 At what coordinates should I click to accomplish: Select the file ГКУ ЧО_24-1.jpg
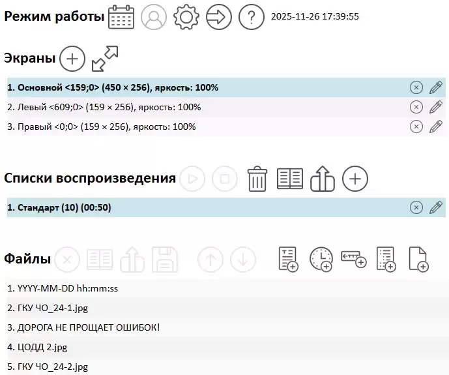(x=47, y=307)
